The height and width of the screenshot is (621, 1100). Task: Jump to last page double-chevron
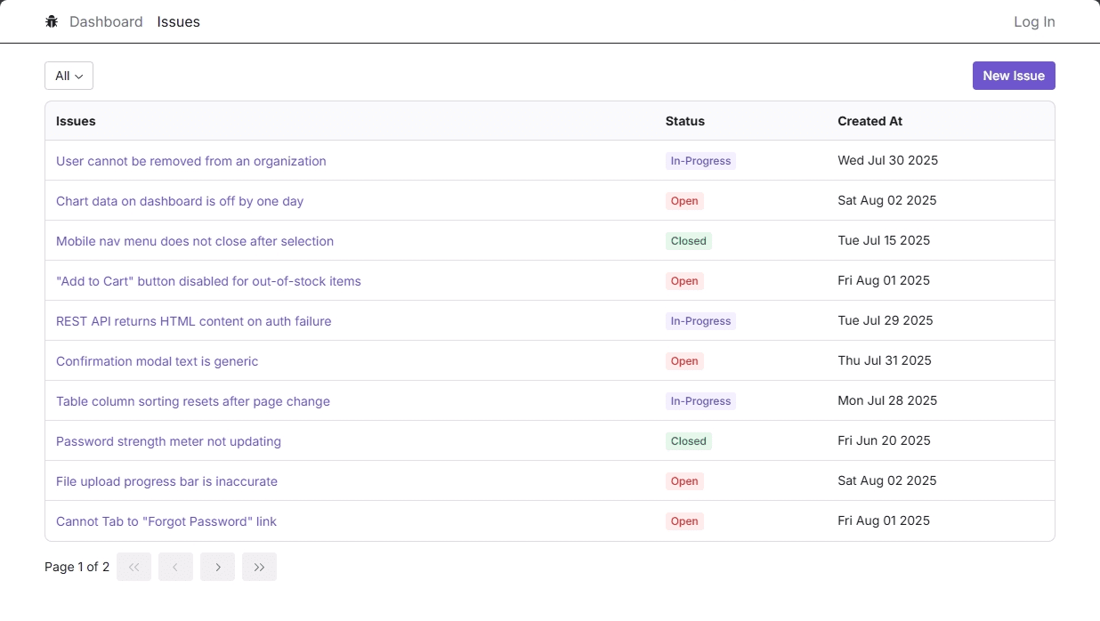click(259, 567)
